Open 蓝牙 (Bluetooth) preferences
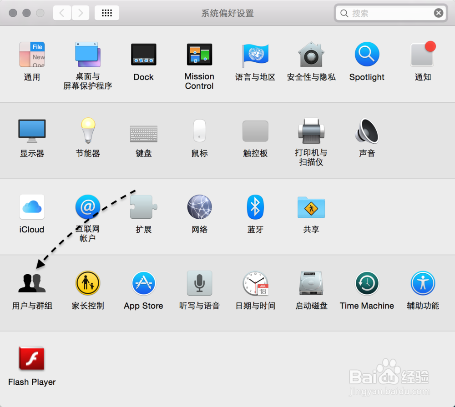The image size is (455, 407). coord(255,207)
